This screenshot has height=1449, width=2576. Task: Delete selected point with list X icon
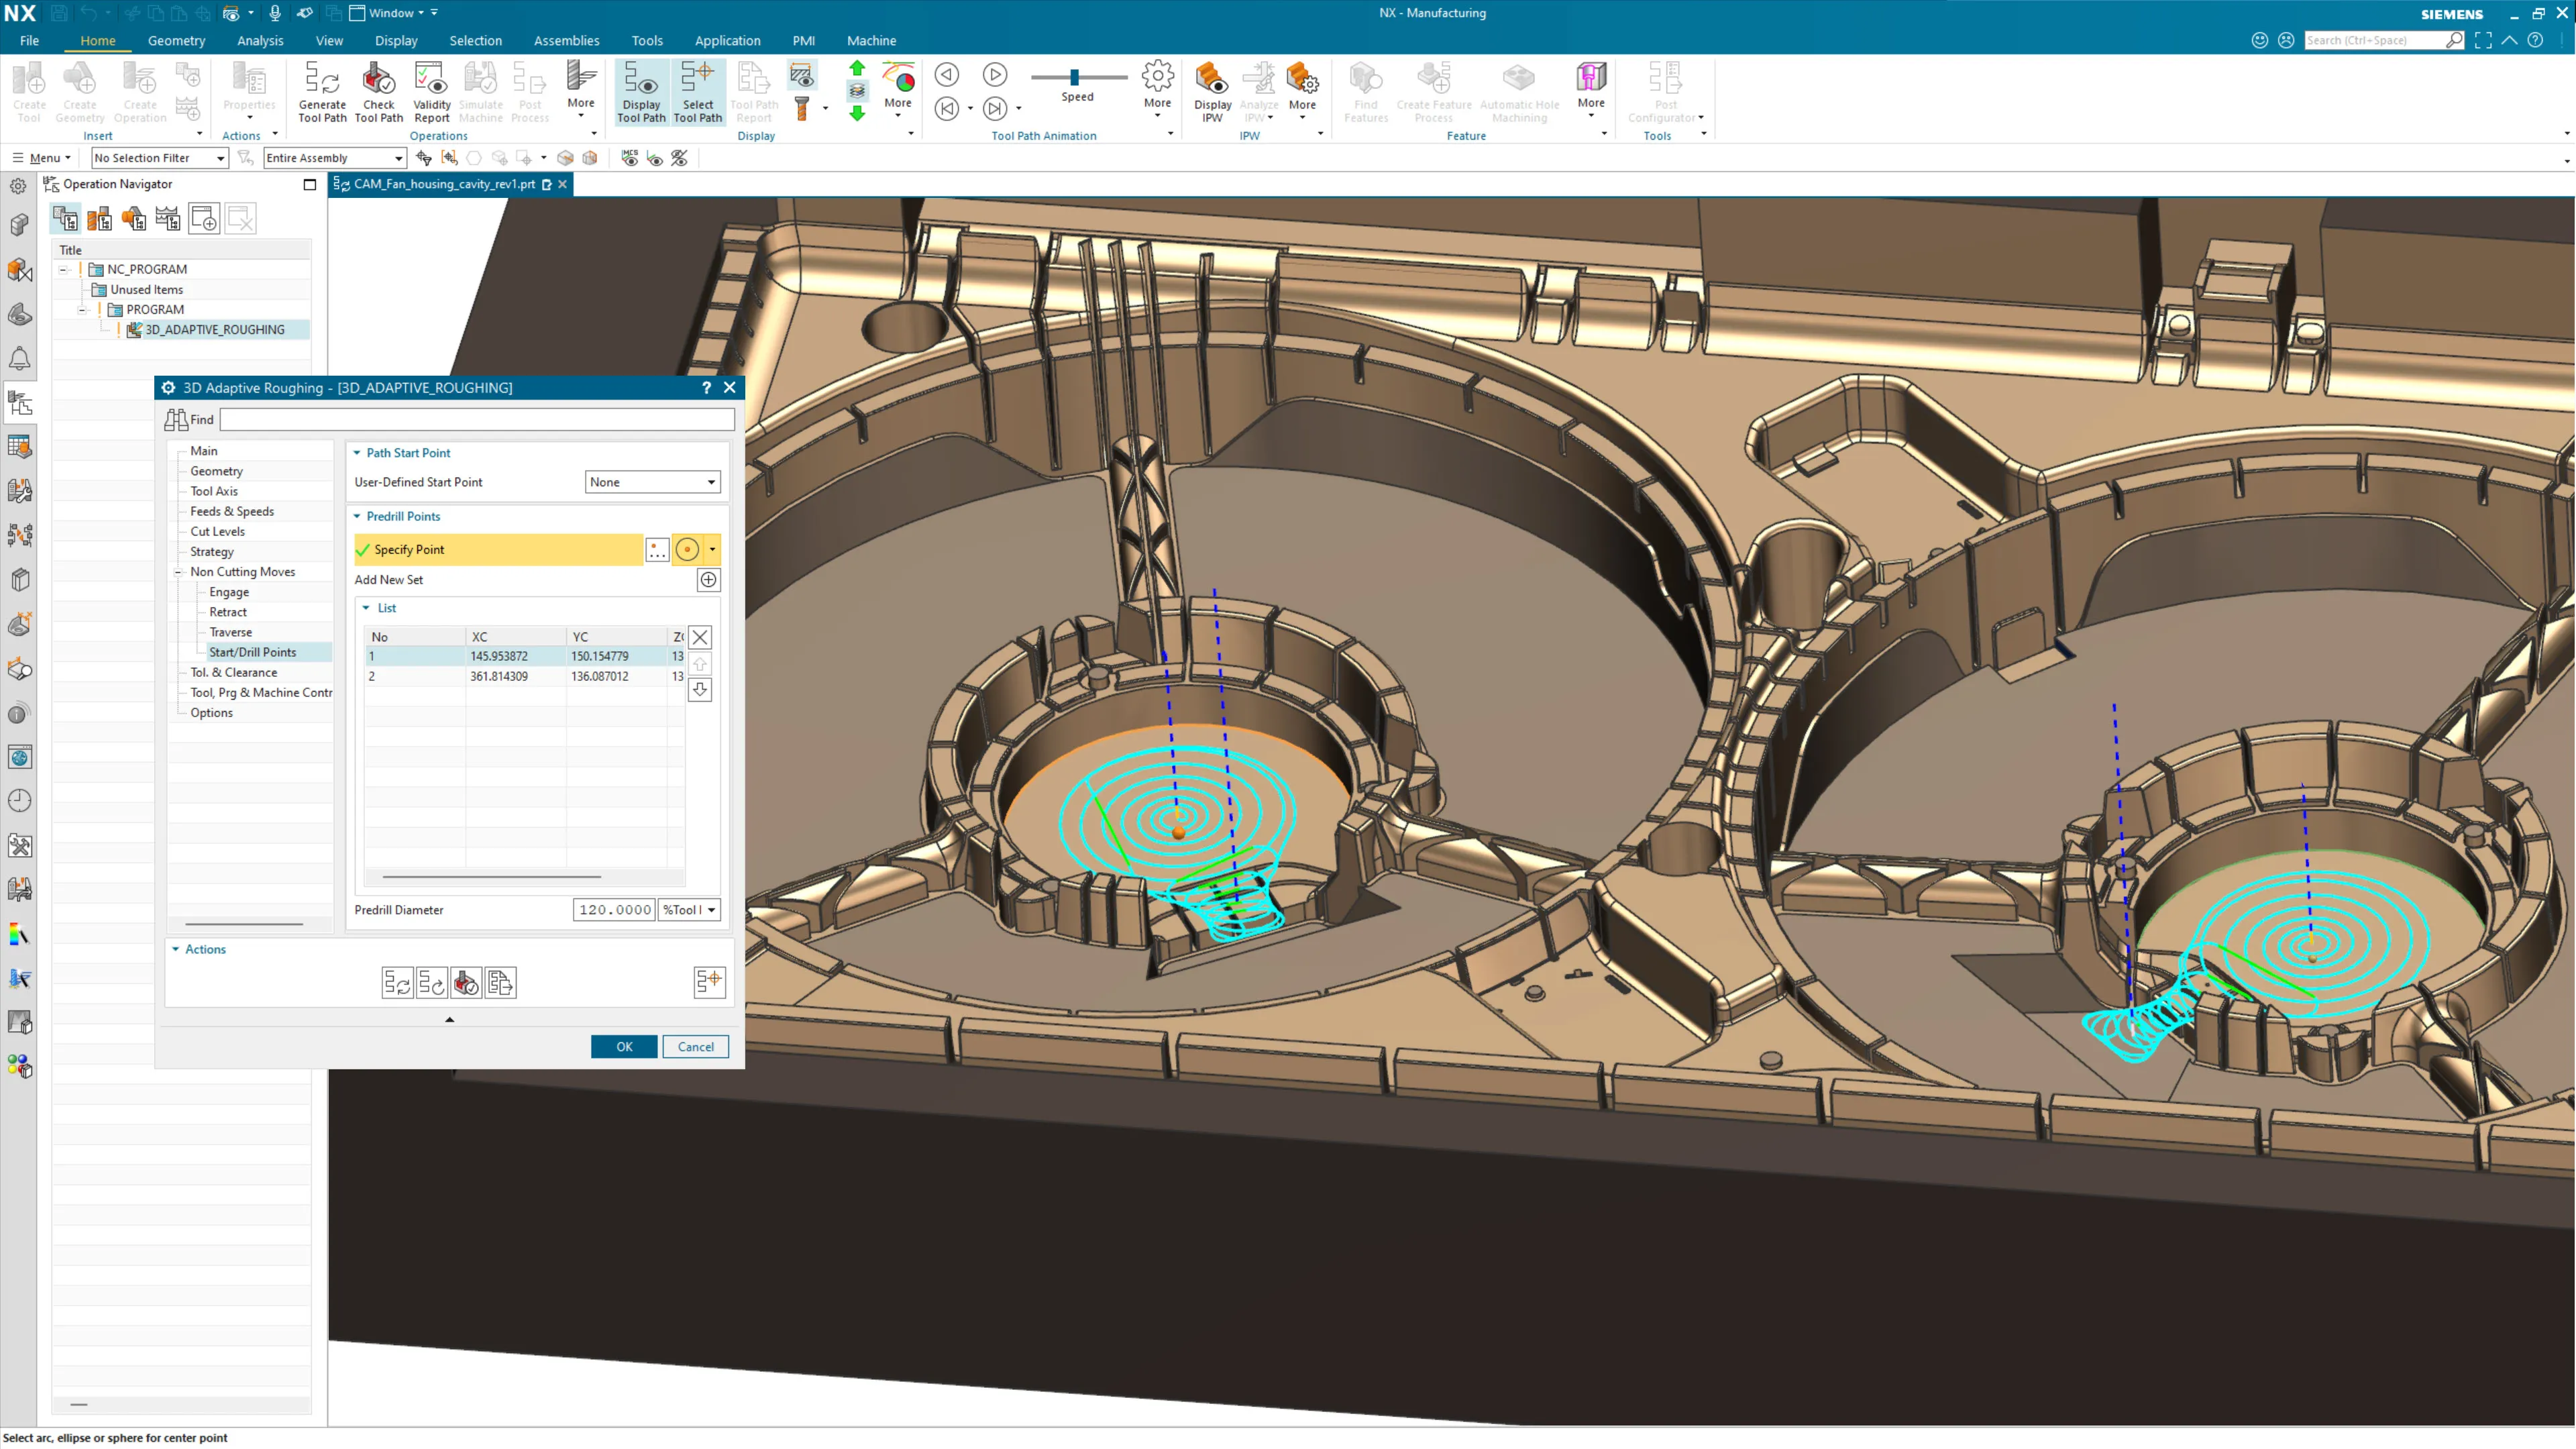tap(700, 637)
